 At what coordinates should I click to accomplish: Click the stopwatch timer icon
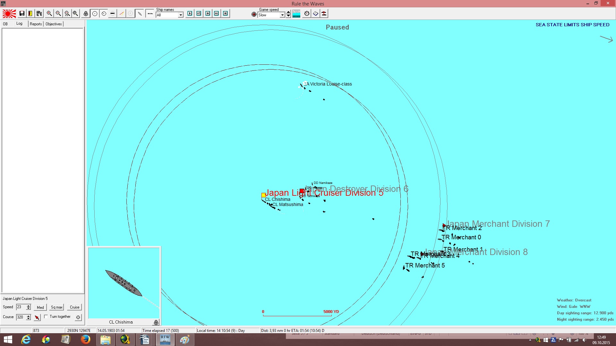coord(307,13)
